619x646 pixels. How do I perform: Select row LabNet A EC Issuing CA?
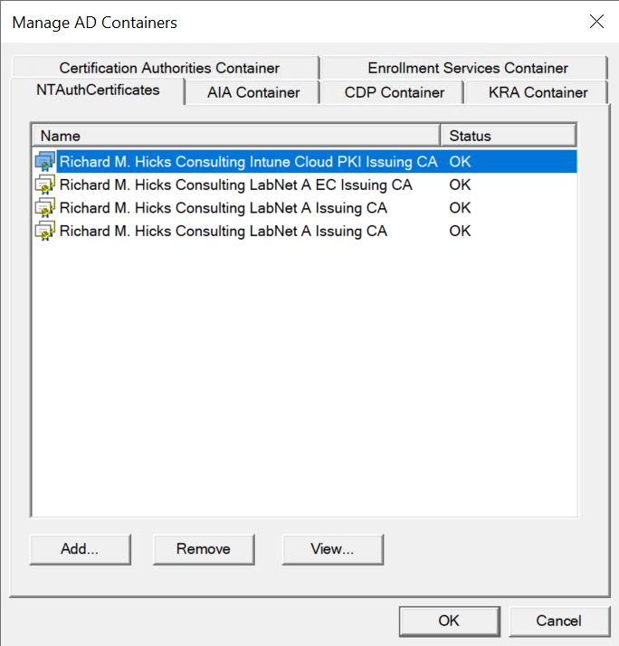click(x=305, y=185)
